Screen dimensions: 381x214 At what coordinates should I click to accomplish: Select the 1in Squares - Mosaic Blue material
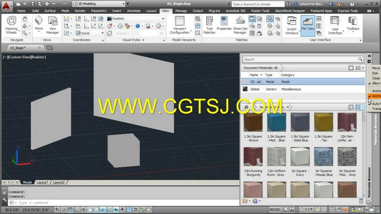coord(324,162)
